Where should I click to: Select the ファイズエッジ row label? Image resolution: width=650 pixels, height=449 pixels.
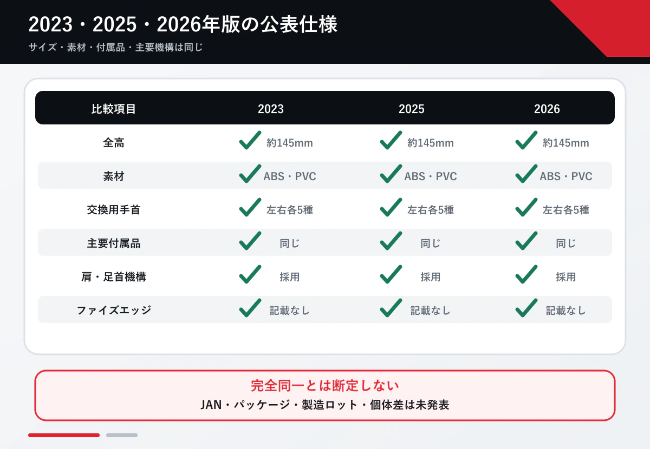(x=114, y=311)
